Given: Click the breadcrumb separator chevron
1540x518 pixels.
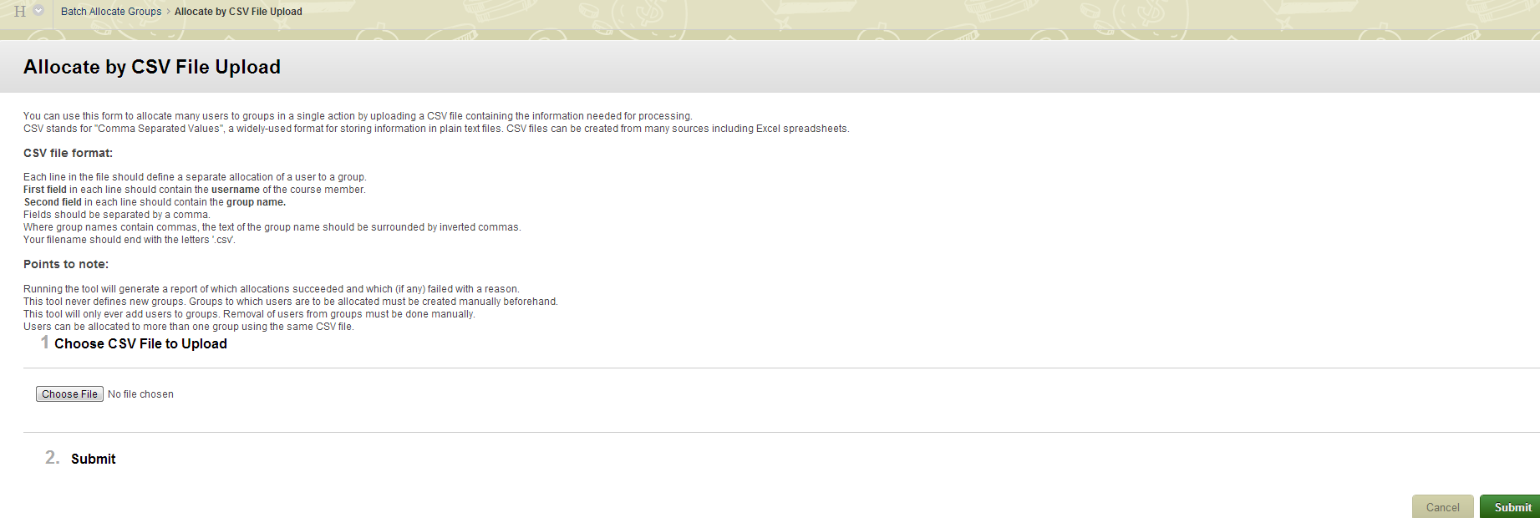Looking at the screenshot, I should pos(168,12).
